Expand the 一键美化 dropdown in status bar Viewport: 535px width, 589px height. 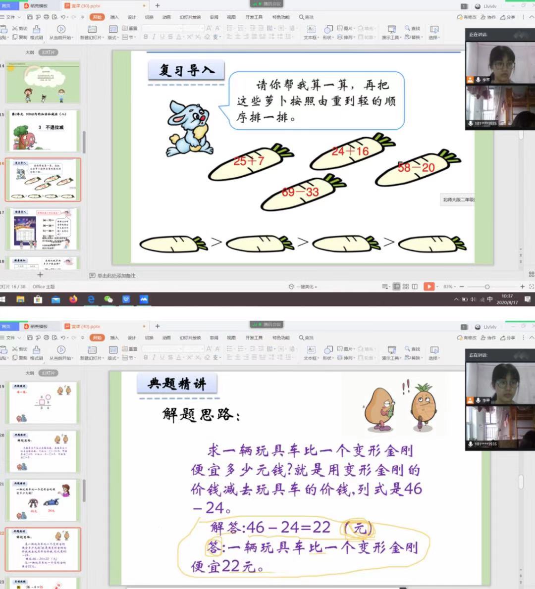303,287
